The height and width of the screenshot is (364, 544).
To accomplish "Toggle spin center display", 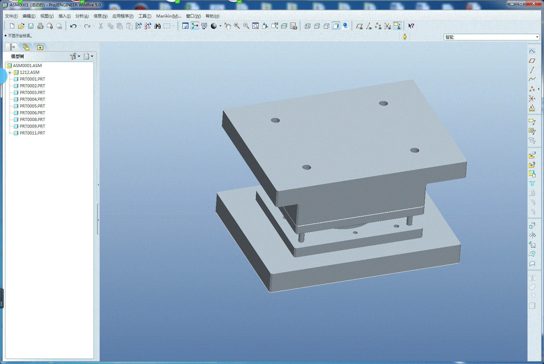I will tap(195, 26).
